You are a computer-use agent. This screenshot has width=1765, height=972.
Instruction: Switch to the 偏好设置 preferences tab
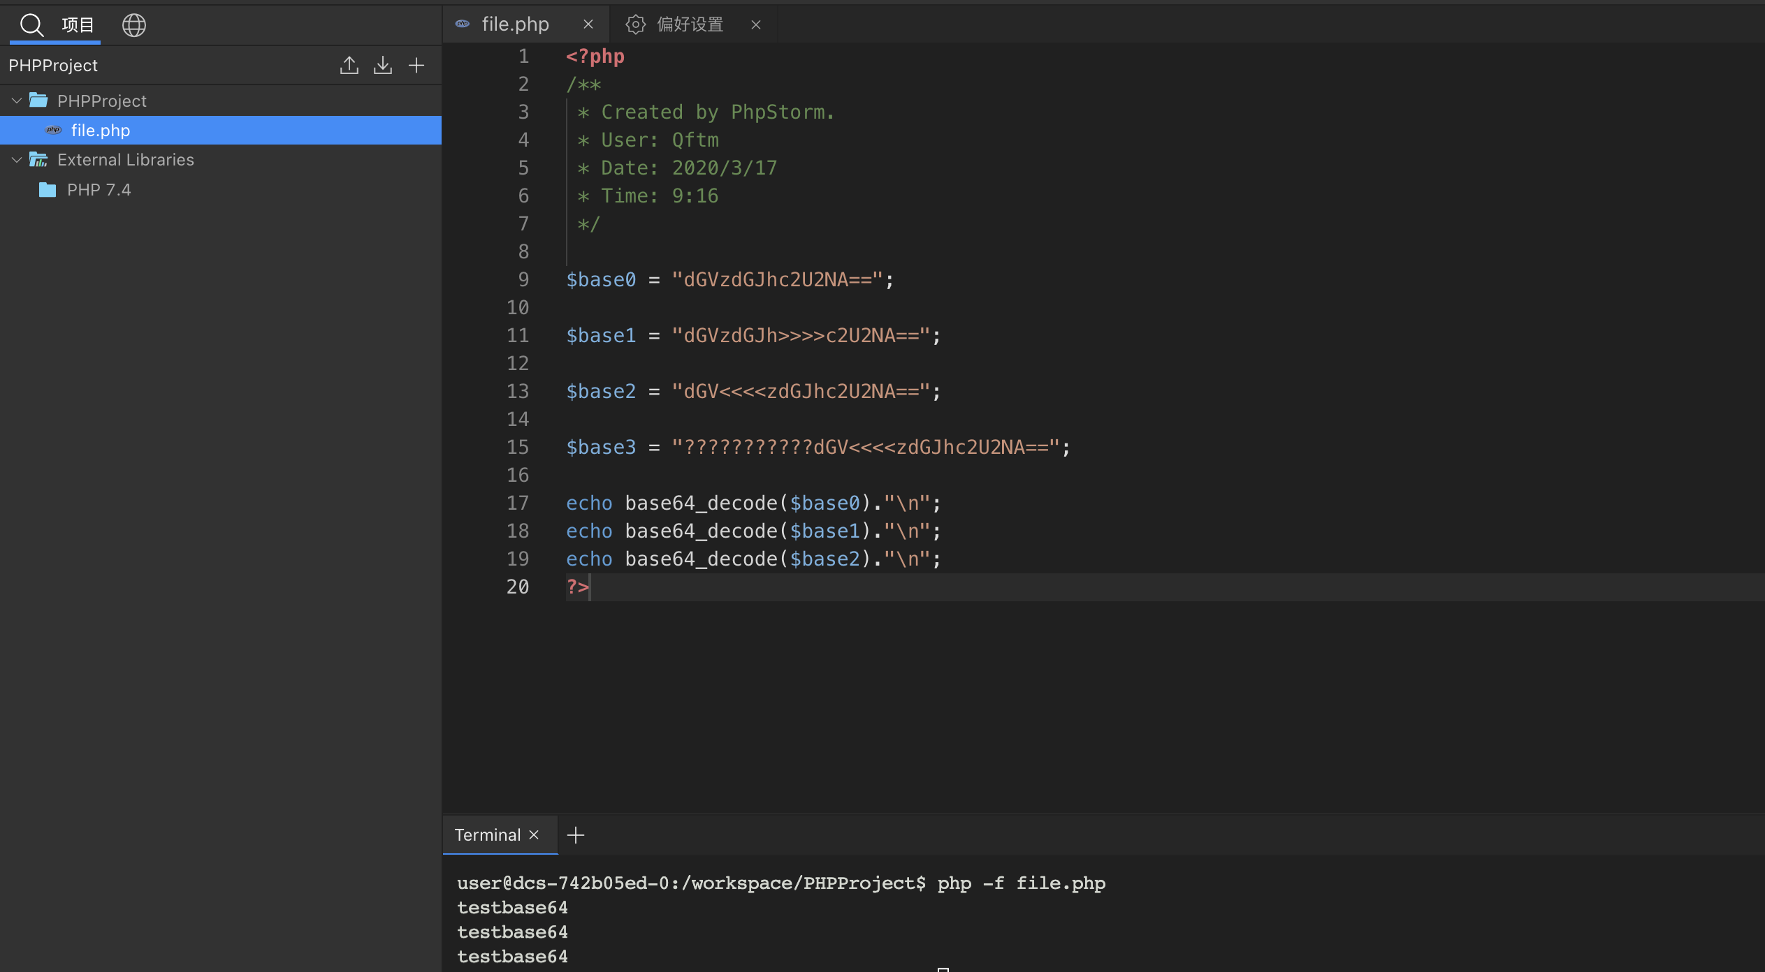click(690, 24)
